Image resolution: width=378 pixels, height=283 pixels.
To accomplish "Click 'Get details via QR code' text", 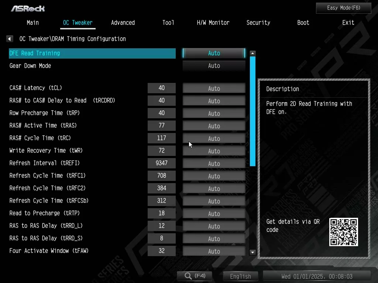I will pos(293,226).
